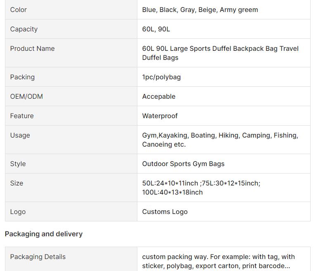Click the Feature row label
The width and height of the screenshot is (316, 271).
(22, 116)
